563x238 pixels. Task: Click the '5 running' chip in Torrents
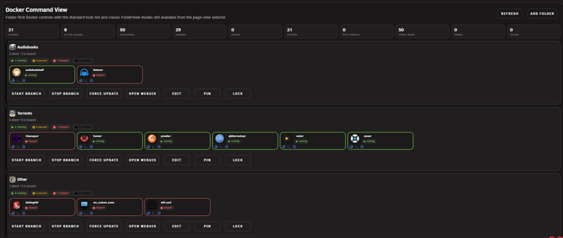(x=19, y=127)
